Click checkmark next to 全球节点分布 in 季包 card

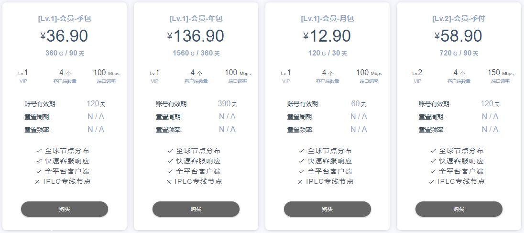(x=39, y=151)
